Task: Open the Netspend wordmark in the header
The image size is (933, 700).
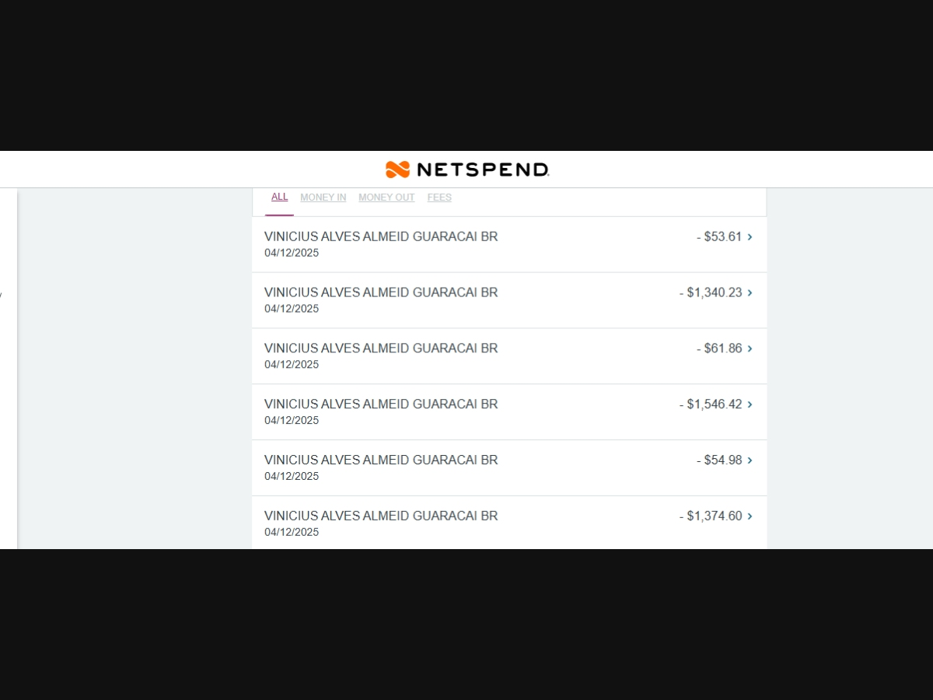Action: pos(483,170)
